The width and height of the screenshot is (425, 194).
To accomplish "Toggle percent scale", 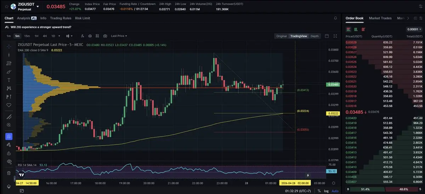I will click(319, 191).
